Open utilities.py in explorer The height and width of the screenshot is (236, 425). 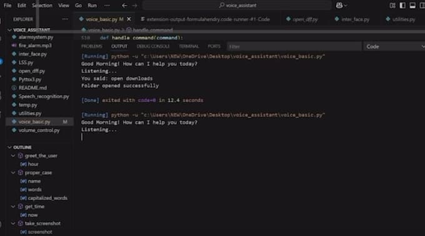[x=30, y=113]
